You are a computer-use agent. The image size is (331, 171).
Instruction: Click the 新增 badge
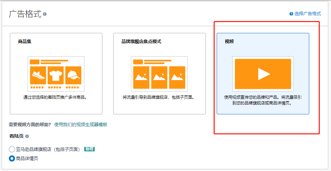click(89, 149)
